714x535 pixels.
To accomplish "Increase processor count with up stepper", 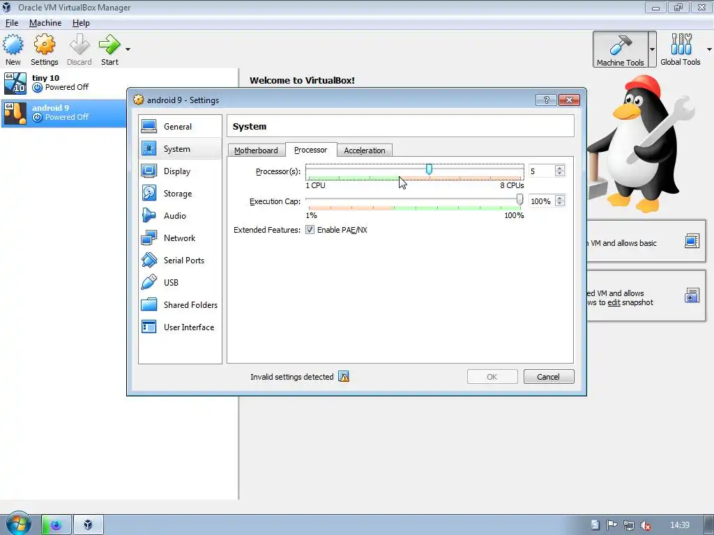I will click(560, 168).
